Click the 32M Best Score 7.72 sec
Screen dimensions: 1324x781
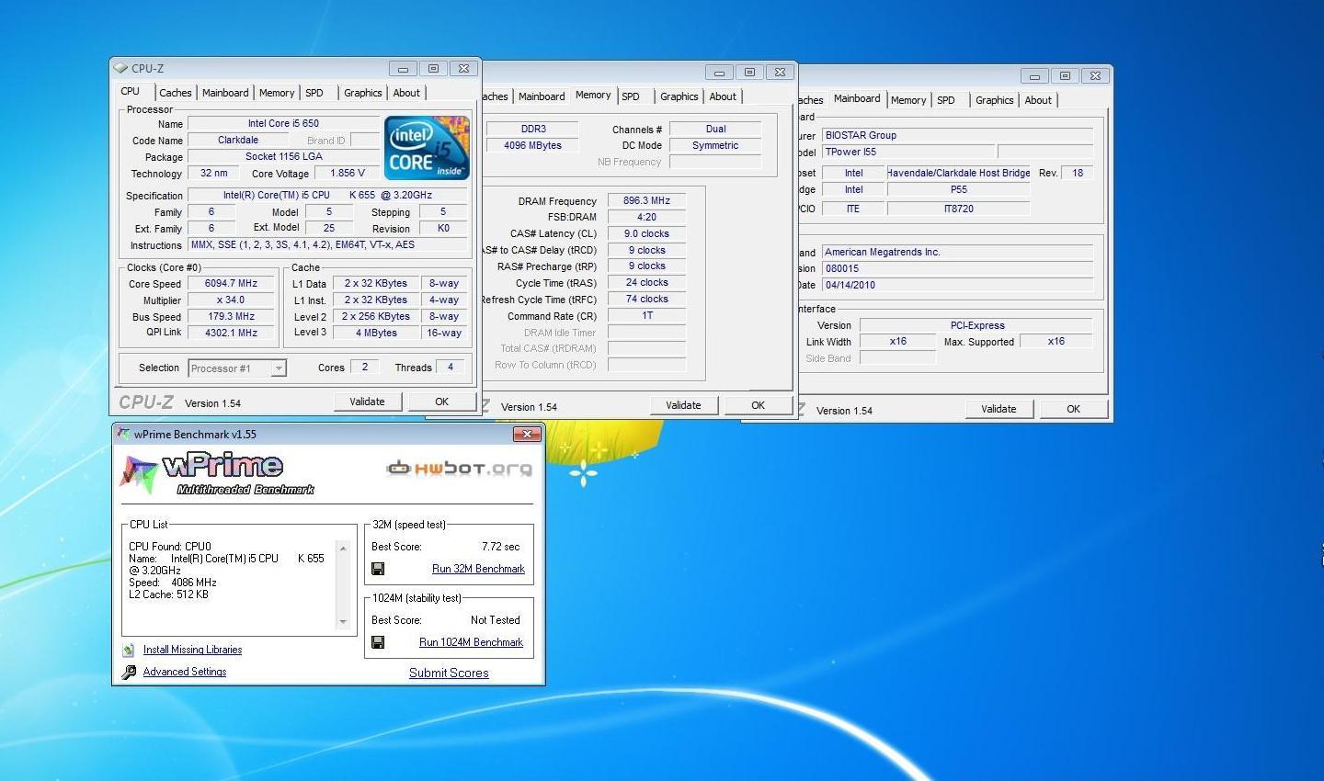[500, 547]
